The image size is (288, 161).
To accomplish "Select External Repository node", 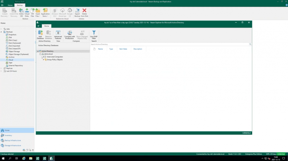I will point(16,66).
